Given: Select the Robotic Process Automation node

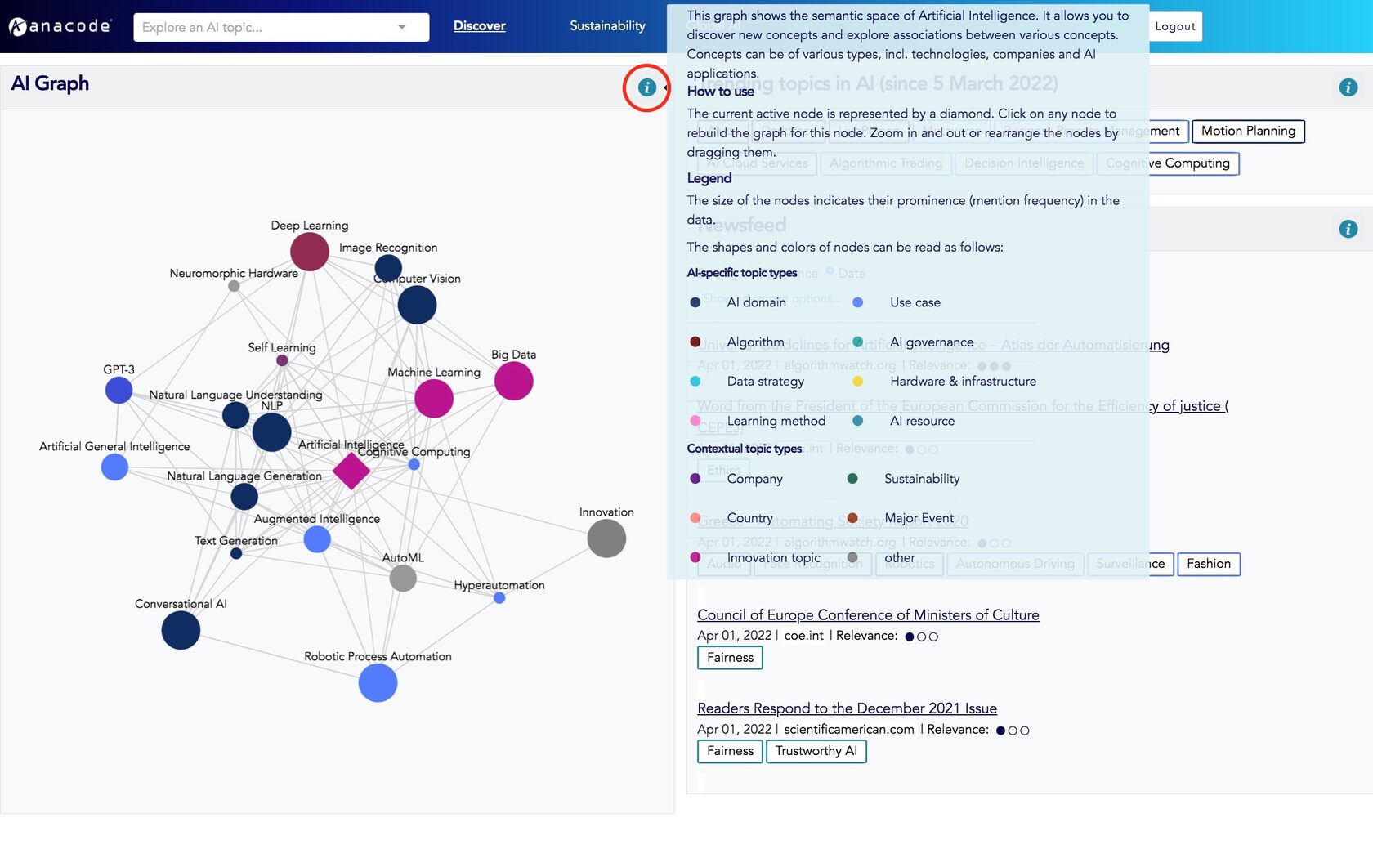Looking at the screenshot, I should (x=378, y=682).
